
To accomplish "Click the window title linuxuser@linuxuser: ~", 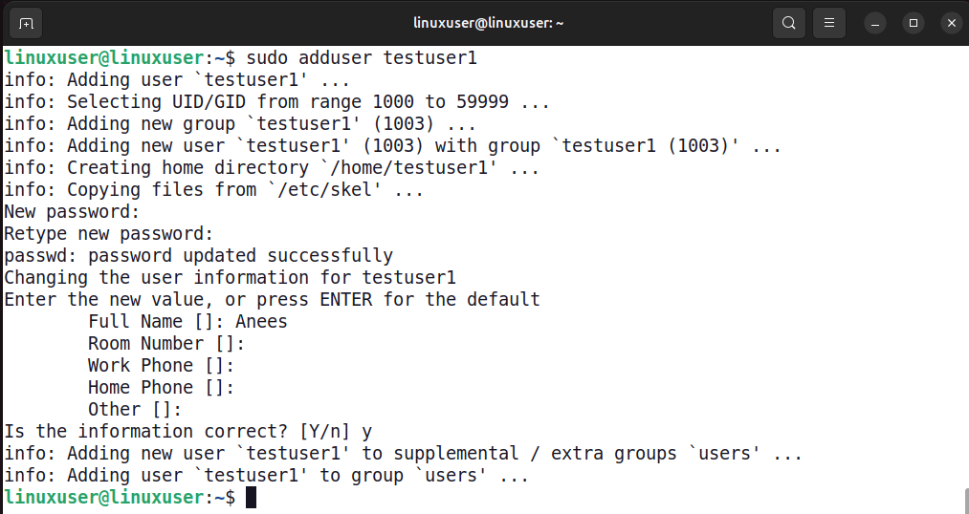I will click(488, 23).
